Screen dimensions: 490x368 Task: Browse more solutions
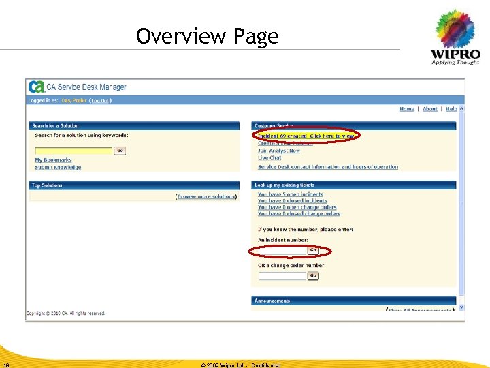(206, 196)
